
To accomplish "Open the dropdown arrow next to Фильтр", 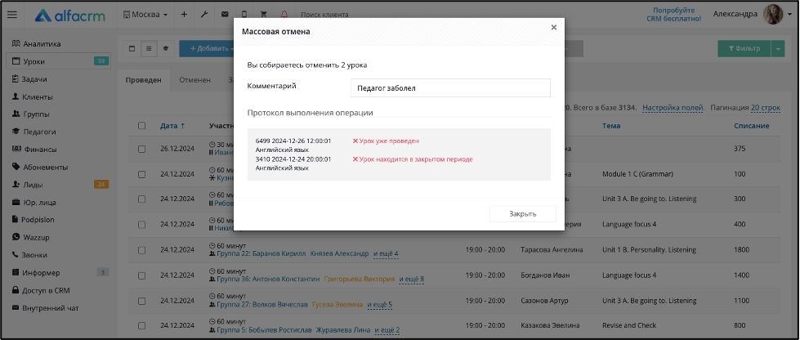I will pyautogui.click(x=778, y=48).
